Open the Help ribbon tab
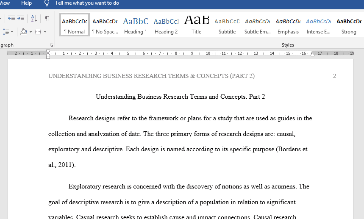The image size is (364, 219). tap(26, 3)
